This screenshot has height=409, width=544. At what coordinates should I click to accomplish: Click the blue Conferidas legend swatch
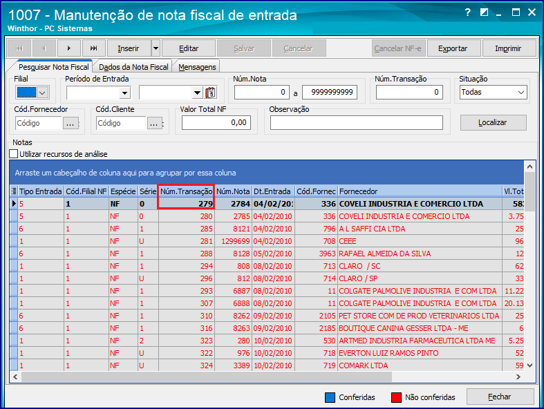330,397
